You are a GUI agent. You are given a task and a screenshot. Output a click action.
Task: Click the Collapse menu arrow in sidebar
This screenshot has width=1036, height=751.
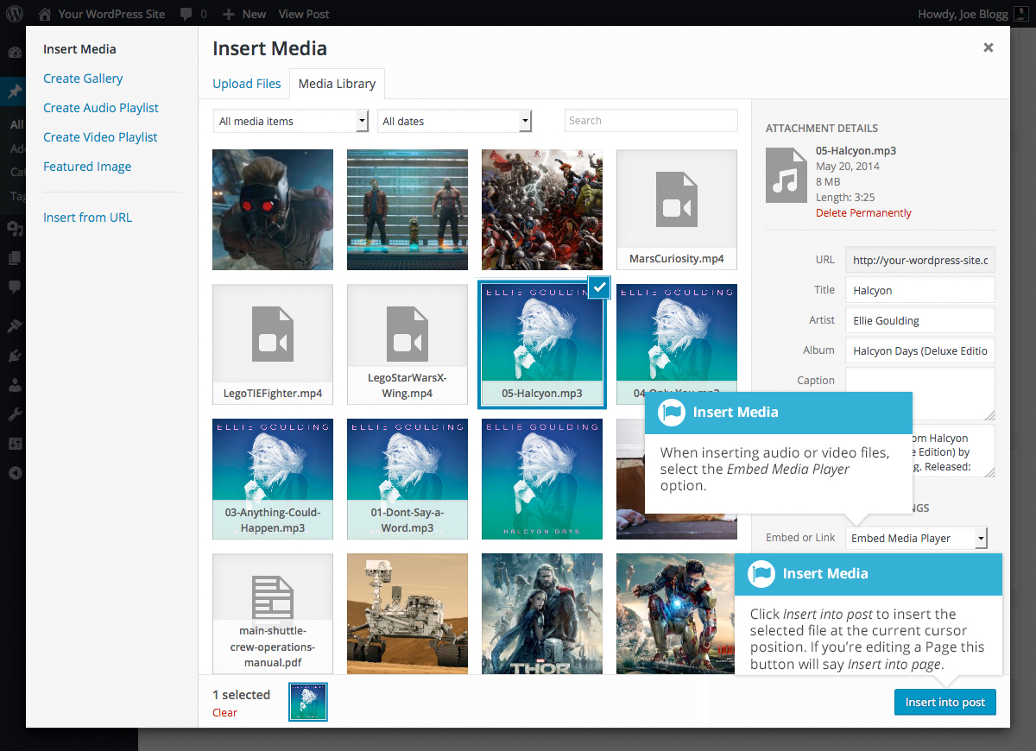(x=15, y=473)
